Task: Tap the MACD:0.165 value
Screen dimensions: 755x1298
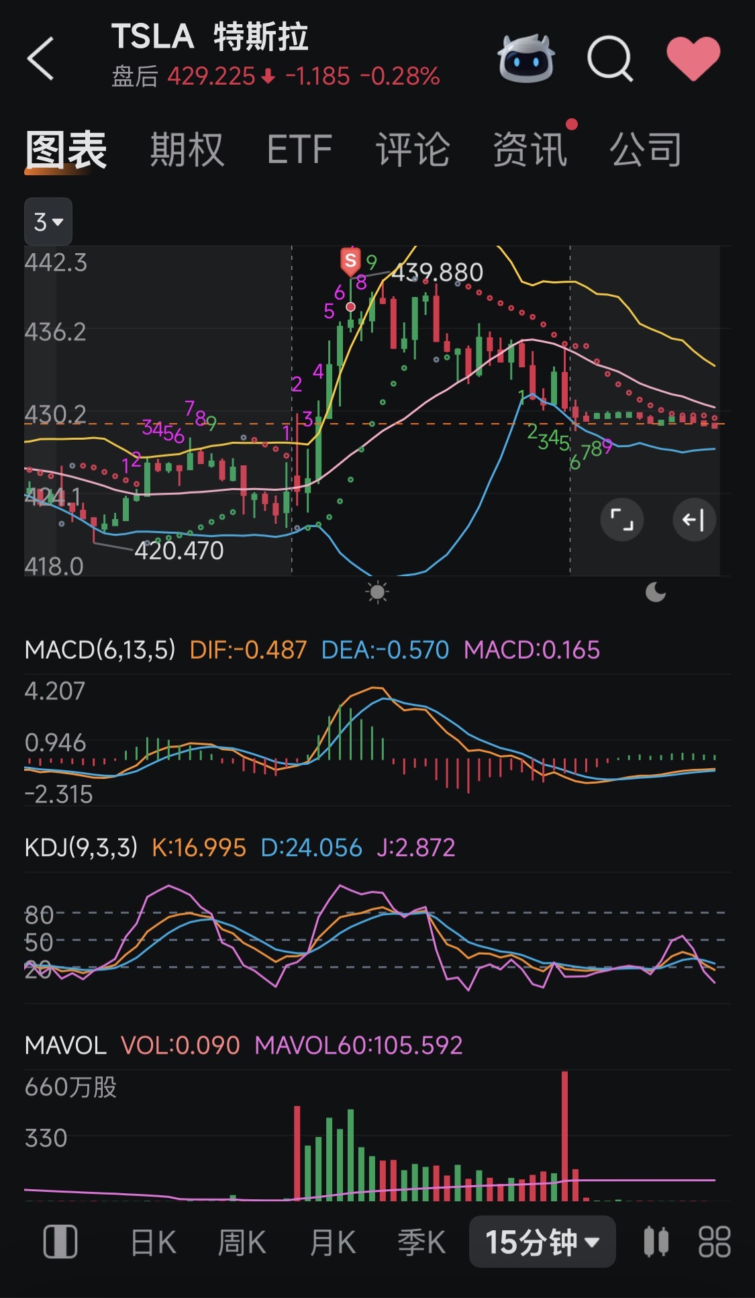Action: 532,650
